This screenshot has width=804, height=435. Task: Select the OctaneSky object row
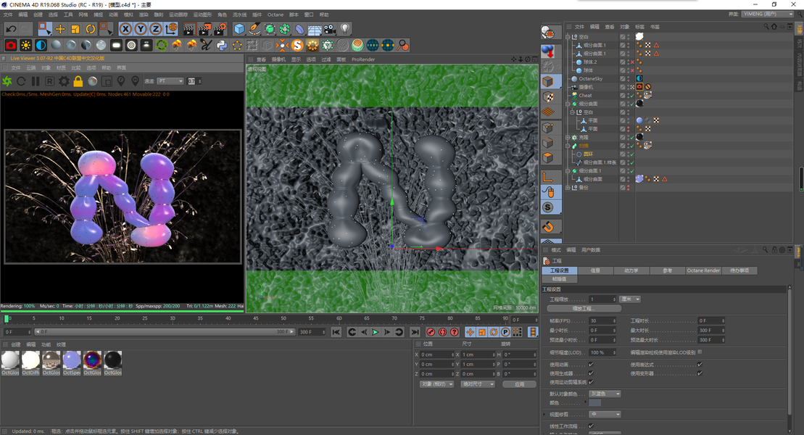click(591, 79)
